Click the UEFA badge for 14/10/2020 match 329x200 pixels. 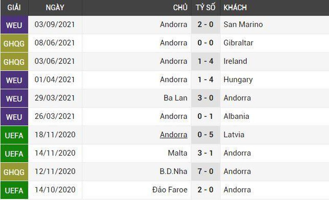14,190
